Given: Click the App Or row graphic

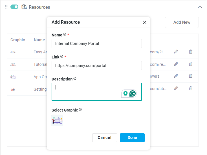Looking at the screenshot, I should pos(13,77).
